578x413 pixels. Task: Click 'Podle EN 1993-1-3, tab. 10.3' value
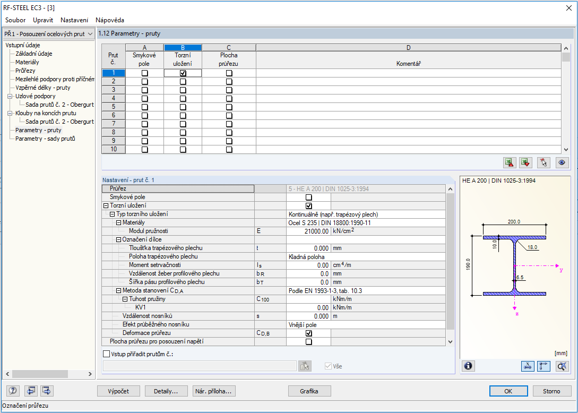click(x=366, y=290)
